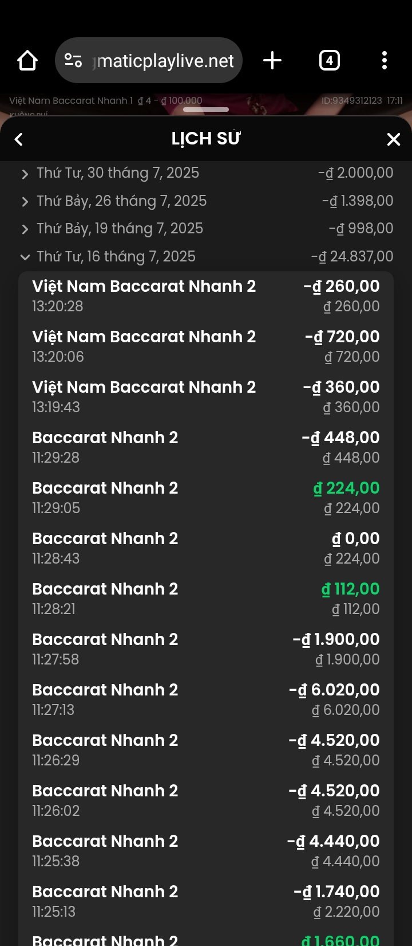Select the Baccarat Nhanh 2 11:28:21 entry
Viewport: 412px width, 946px height.
(x=206, y=599)
